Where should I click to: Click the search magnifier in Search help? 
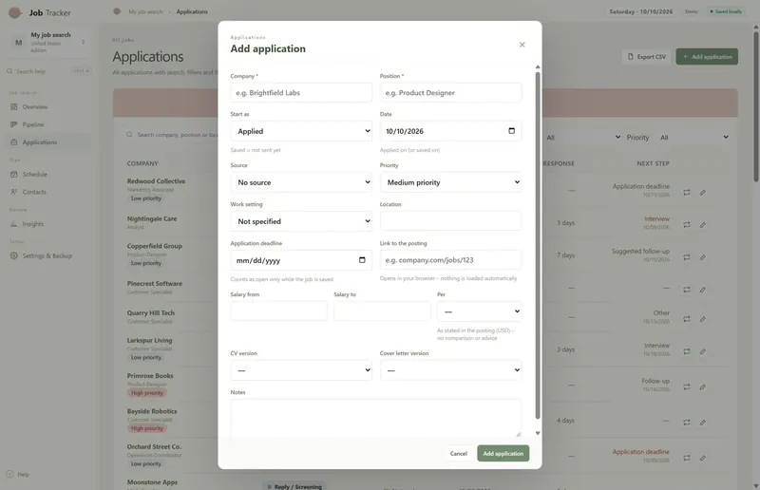9,71
